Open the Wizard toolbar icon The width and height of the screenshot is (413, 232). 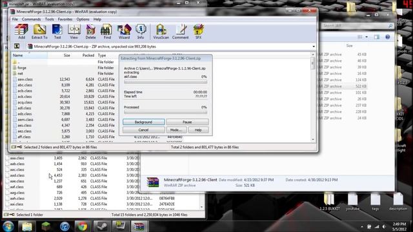(124, 32)
